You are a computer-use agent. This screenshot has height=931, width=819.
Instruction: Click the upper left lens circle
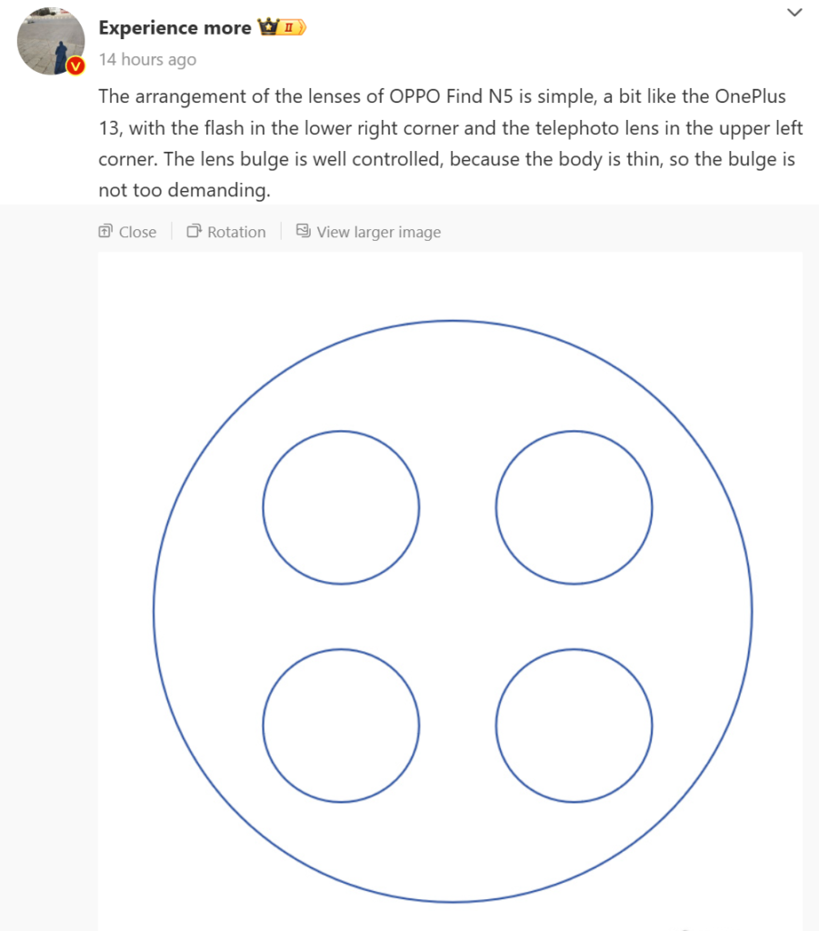coord(341,507)
